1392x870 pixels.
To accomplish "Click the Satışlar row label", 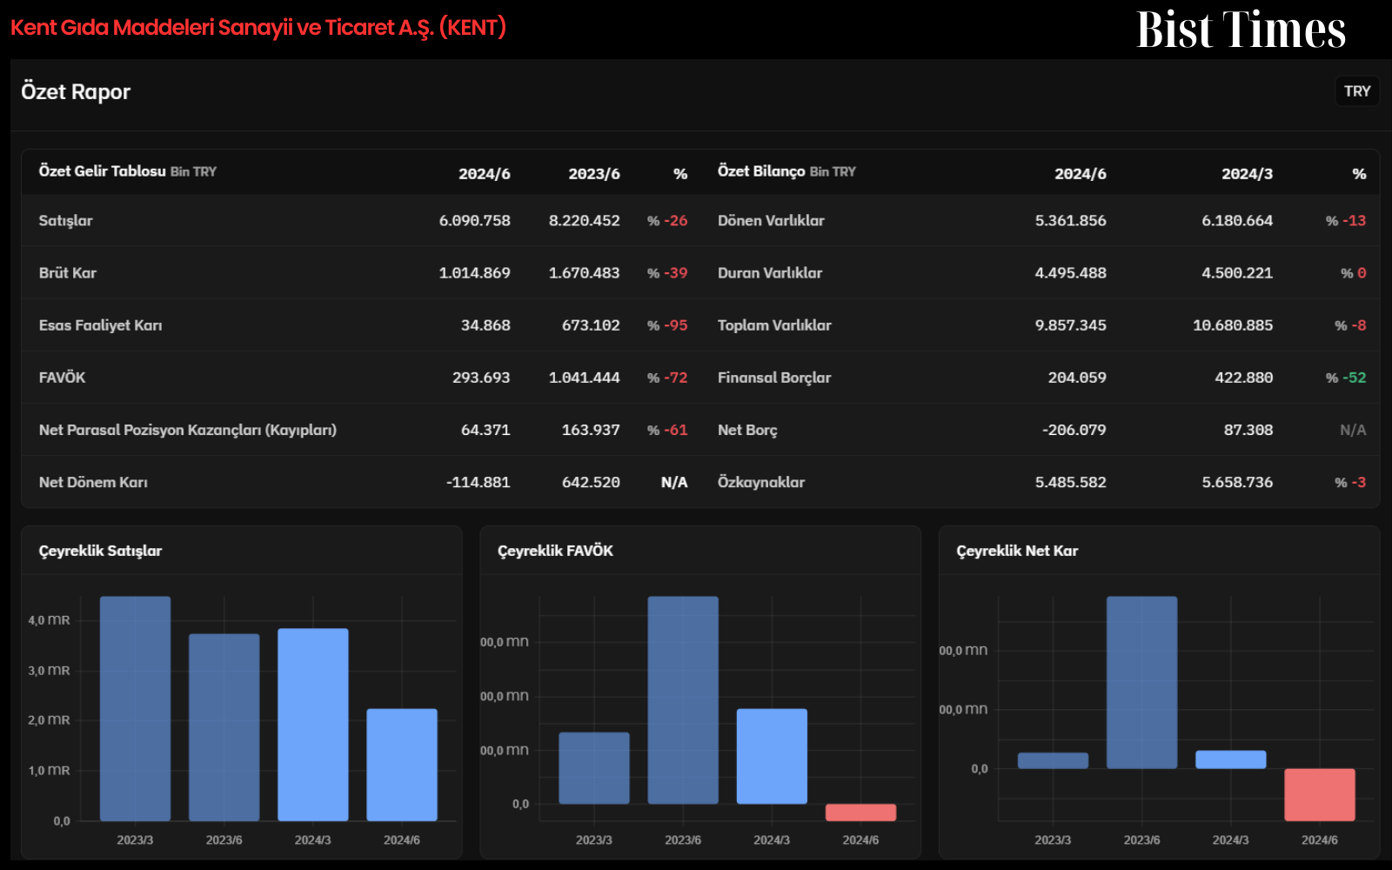I will 65,221.
